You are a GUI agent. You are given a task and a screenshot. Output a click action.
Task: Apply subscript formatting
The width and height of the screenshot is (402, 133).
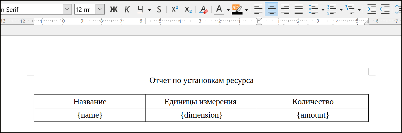point(188,9)
